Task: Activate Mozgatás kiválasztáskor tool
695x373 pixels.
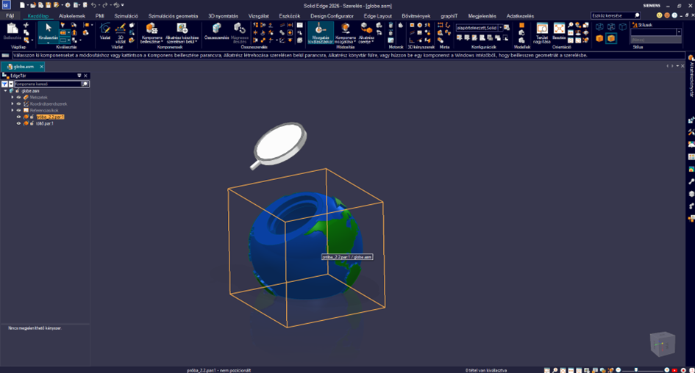Action: pos(320,32)
